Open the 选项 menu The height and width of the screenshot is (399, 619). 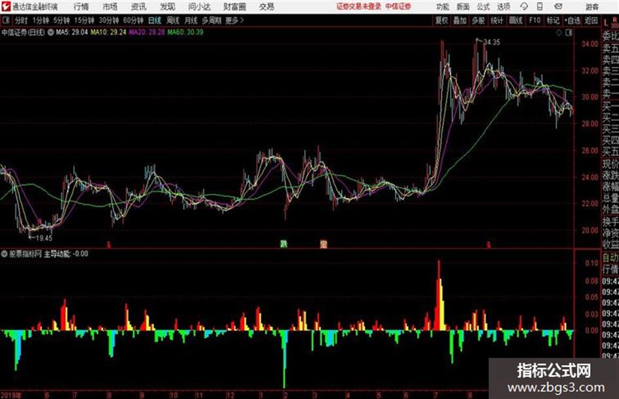coord(503,7)
